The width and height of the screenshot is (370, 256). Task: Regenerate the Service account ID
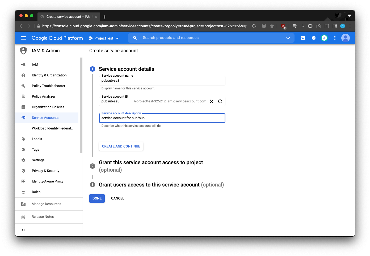(220, 101)
